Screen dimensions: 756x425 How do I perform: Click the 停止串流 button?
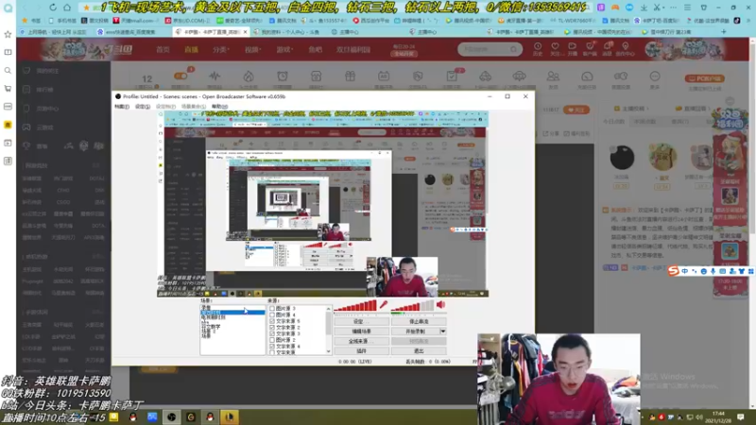click(x=419, y=321)
